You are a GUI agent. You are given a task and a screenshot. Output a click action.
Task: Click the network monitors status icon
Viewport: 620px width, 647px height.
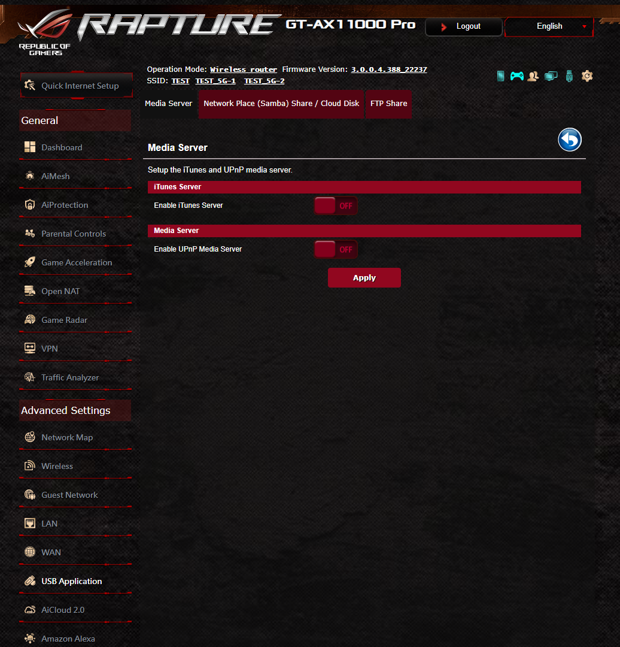pyautogui.click(x=551, y=76)
